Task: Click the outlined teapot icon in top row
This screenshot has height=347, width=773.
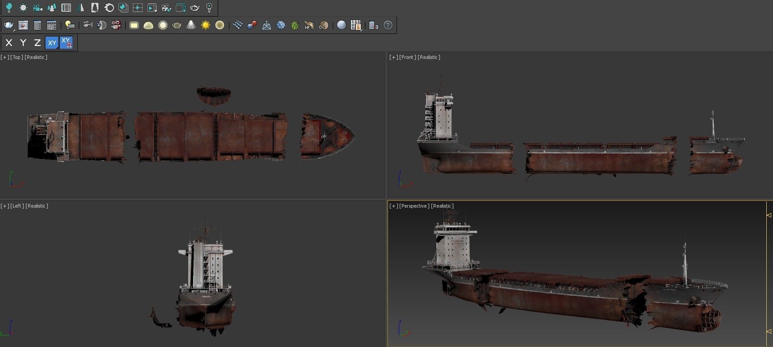Action: [x=195, y=8]
